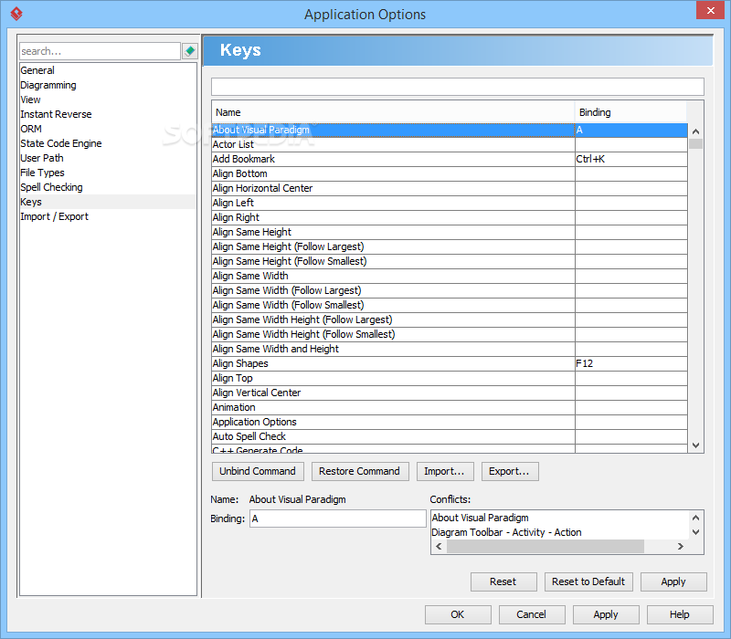Click the Unbind Command button
This screenshot has height=639, width=731.
[258, 471]
